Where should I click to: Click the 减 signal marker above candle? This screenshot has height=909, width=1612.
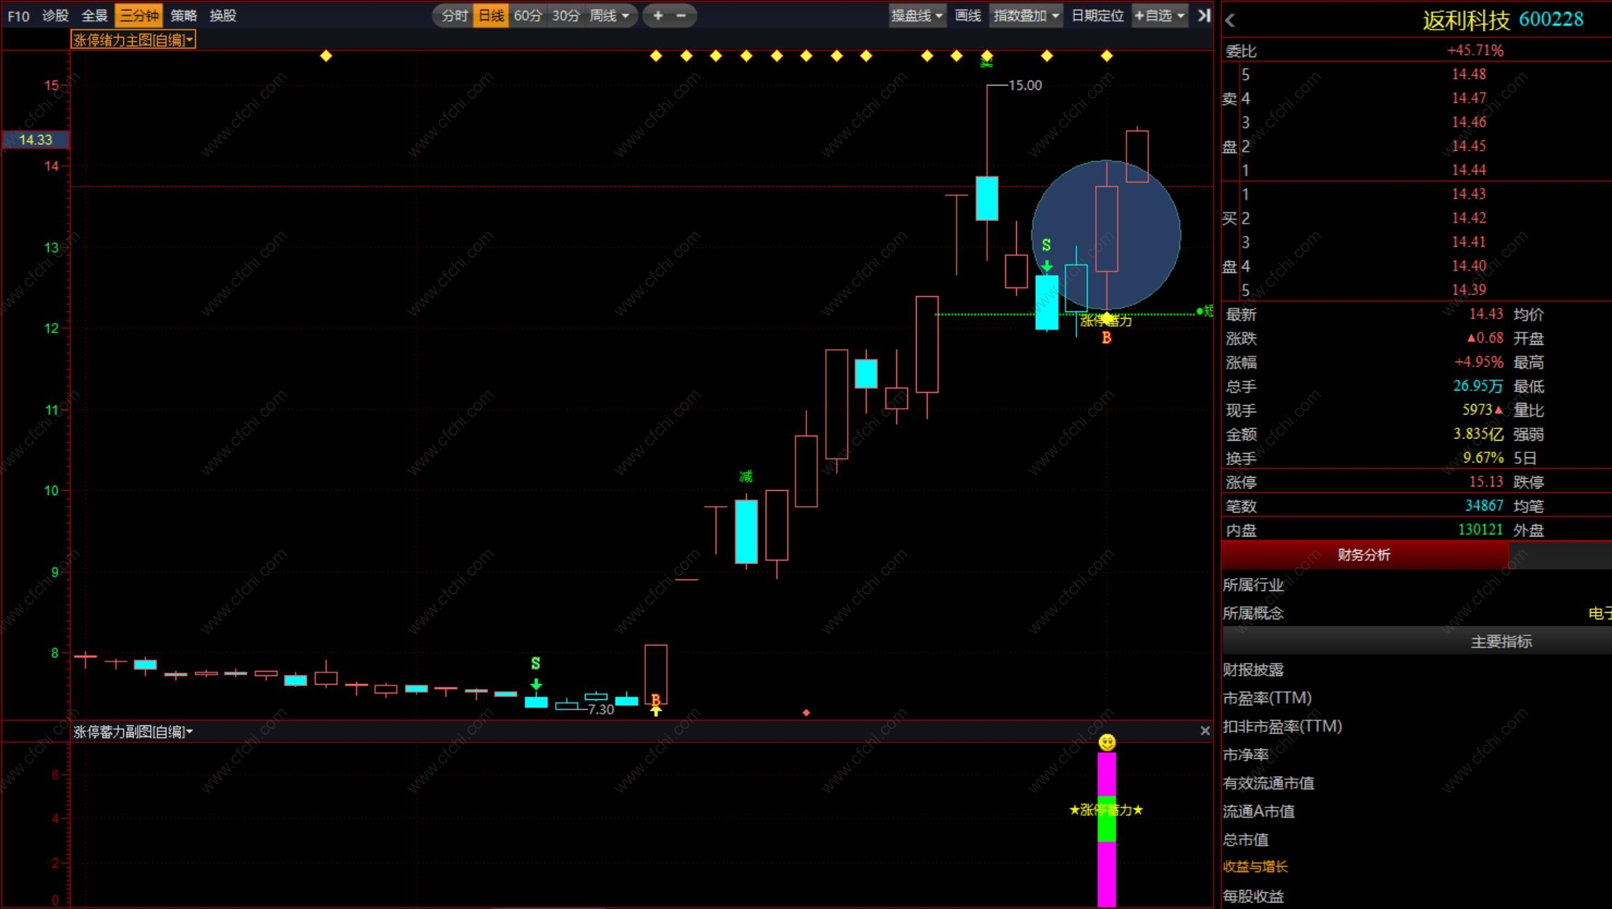(746, 476)
